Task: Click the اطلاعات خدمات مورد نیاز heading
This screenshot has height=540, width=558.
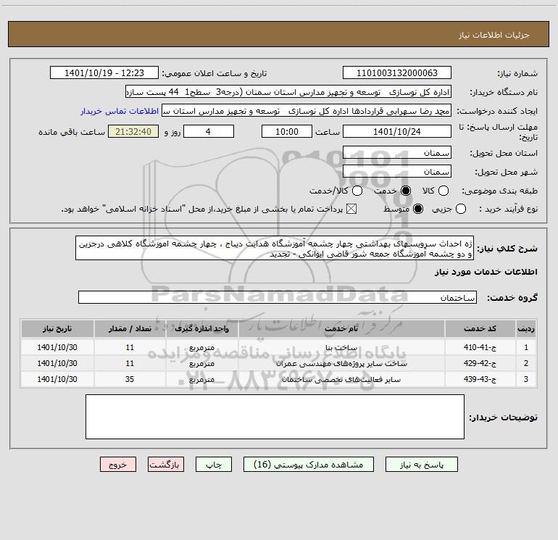Action: point(486,272)
